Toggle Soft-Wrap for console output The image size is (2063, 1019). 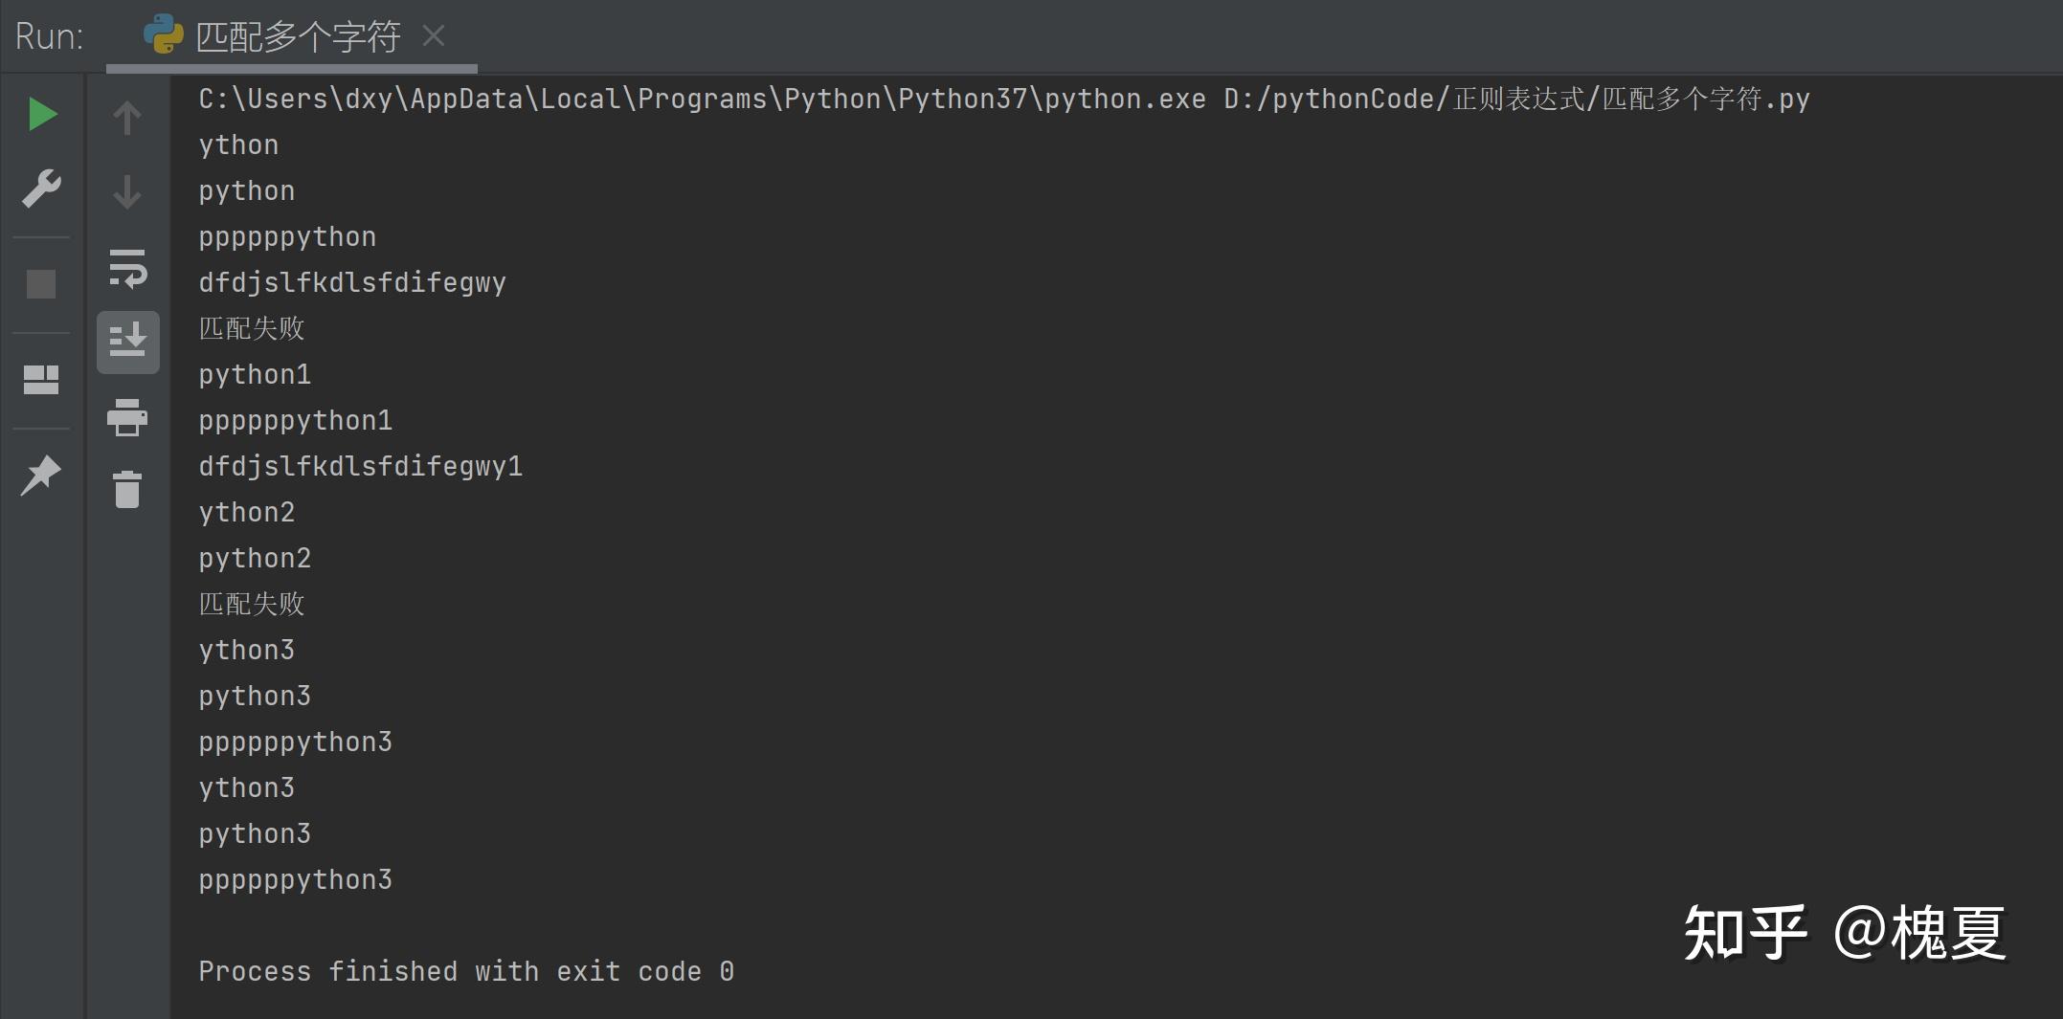[127, 268]
